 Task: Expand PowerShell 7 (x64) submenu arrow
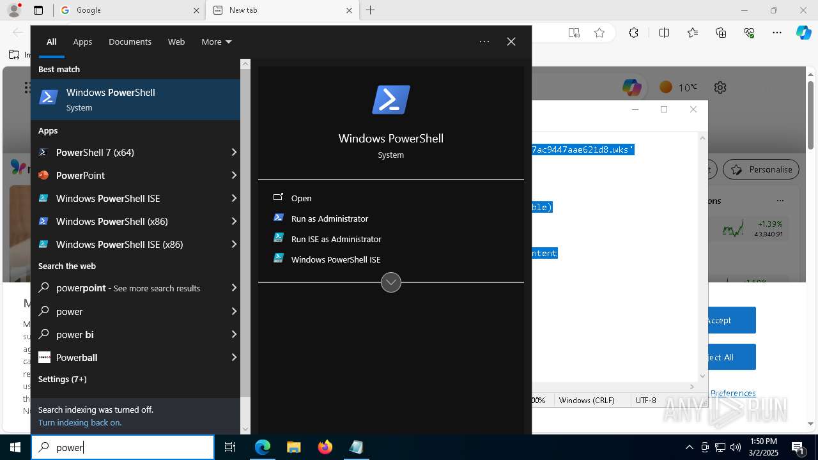(x=234, y=152)
